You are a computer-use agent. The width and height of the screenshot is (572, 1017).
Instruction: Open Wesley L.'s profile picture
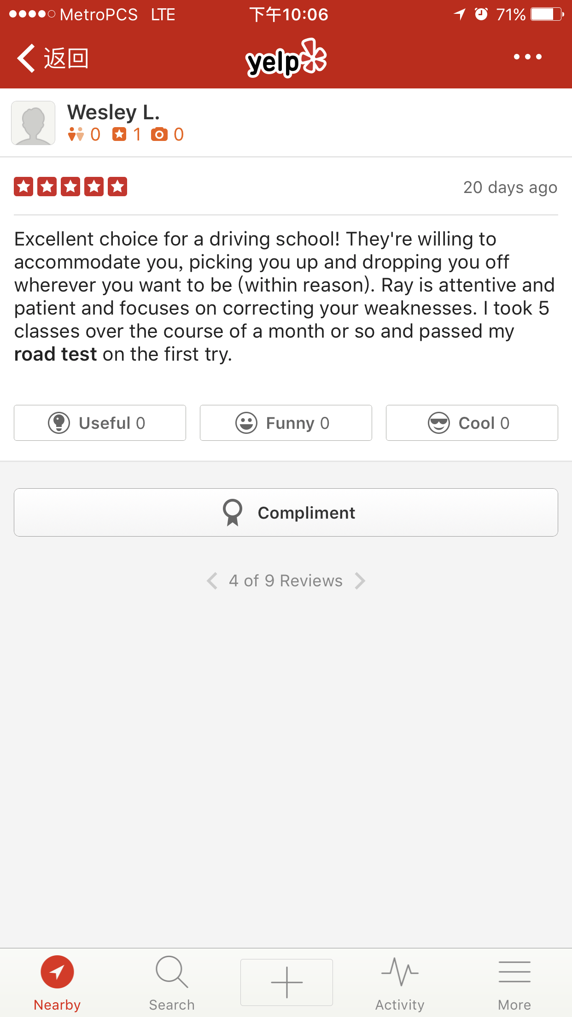33,123
